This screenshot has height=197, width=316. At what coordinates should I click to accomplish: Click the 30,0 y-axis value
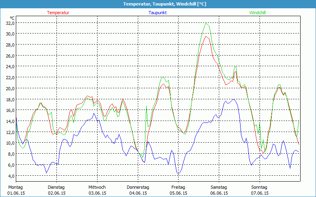tap(10, 34)
